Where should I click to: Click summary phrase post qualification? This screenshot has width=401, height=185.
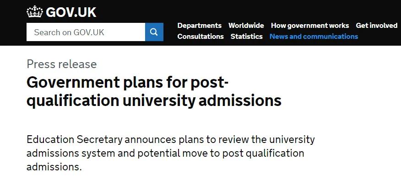pos(264,153)
